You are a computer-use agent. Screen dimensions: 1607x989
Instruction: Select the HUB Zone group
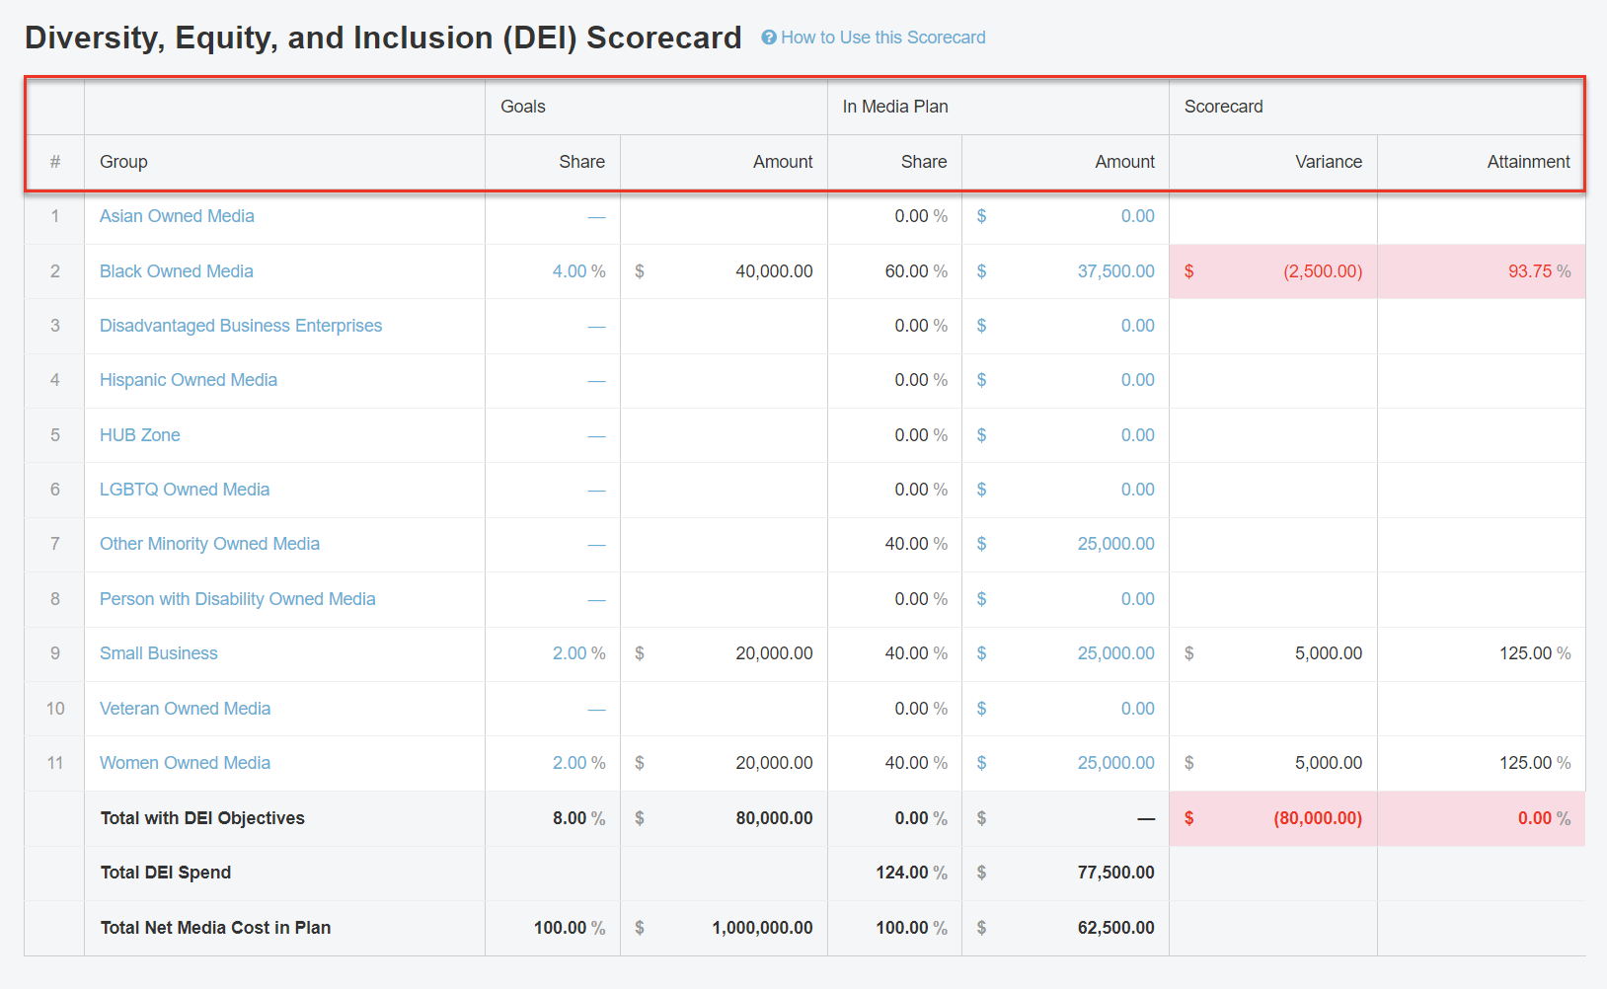pyautogui.click(x=139, y=434)
